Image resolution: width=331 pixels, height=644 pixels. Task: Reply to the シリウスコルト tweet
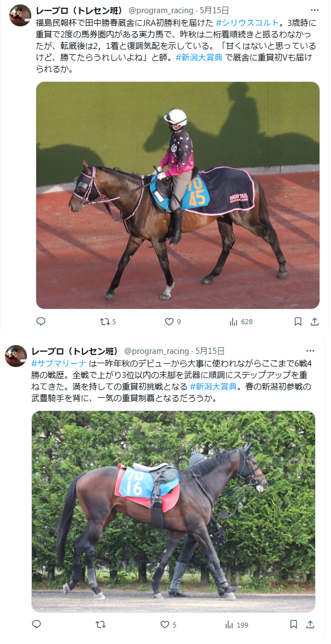41,321
